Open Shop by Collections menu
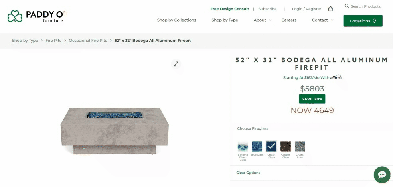The image size is (393, 187). (176, 20)
